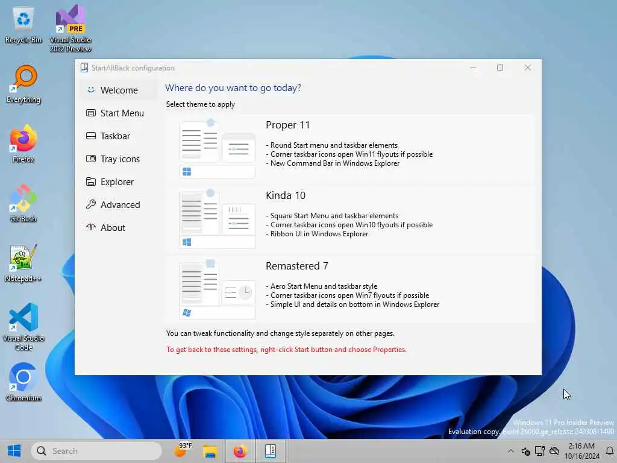Select the Everything desktop shortcut
Image resolution: width=617 pixels, height=463 pixels.
coord(23,84)
